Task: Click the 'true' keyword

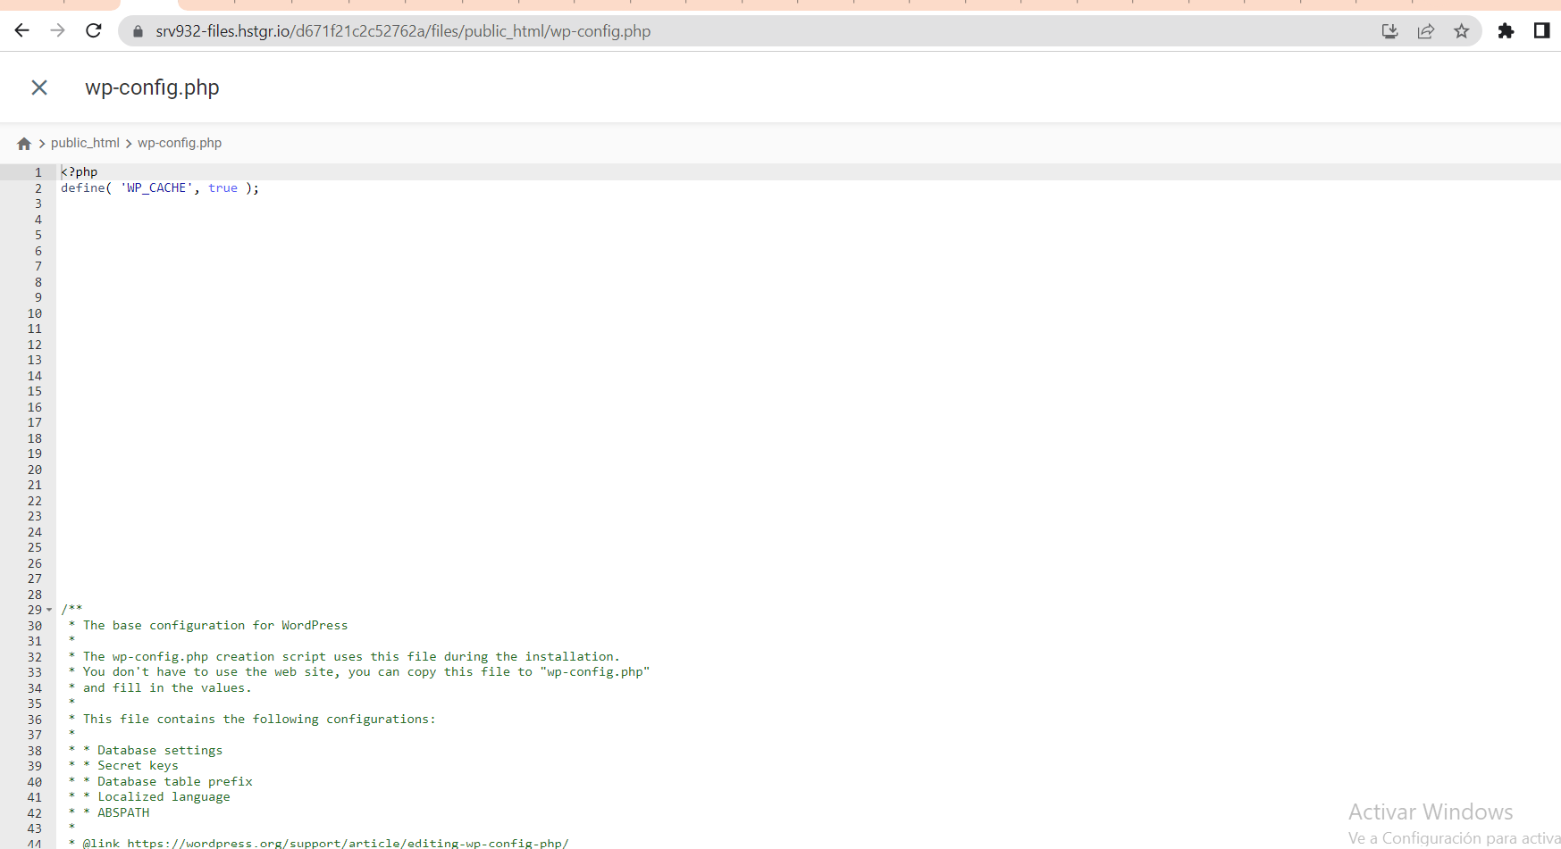Action: click(223, 188)
